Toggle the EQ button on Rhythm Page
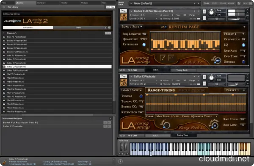Viewport: 254px width, 166px height. point(243,45)
